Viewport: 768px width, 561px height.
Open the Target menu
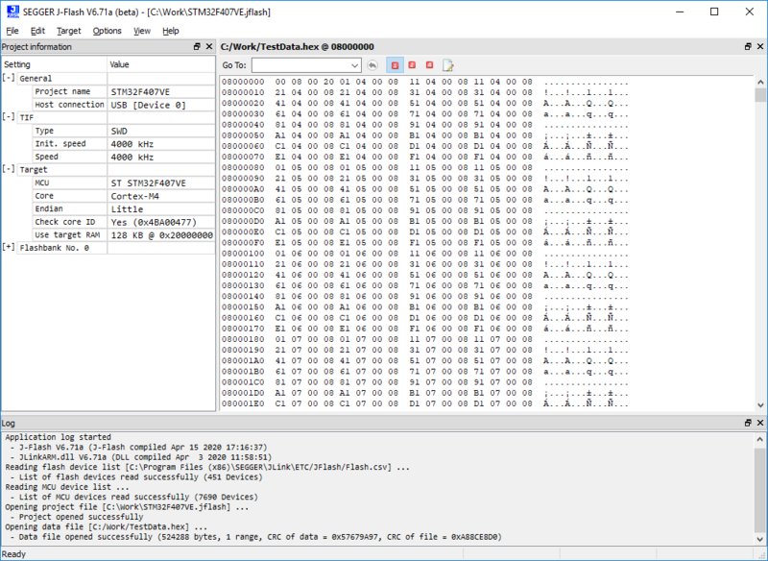tap(69, 31)
